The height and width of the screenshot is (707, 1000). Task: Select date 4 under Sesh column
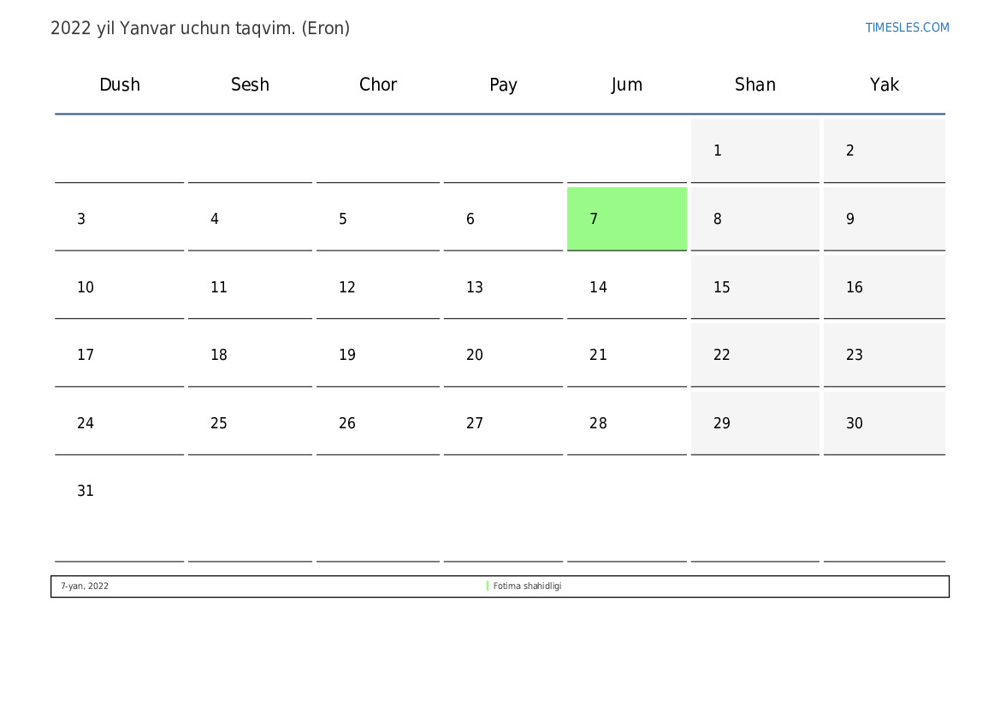(x=250, y=219)
